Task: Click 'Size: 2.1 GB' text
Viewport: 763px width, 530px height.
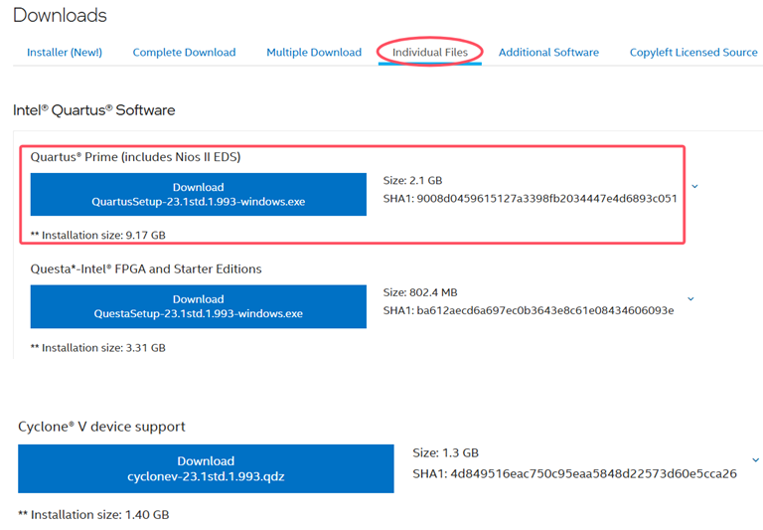Action: click(x=412, y=180)
